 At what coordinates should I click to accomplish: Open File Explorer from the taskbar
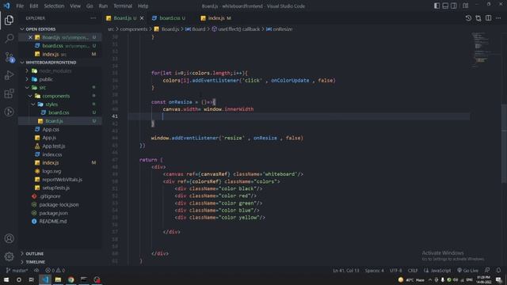(58, 279)
